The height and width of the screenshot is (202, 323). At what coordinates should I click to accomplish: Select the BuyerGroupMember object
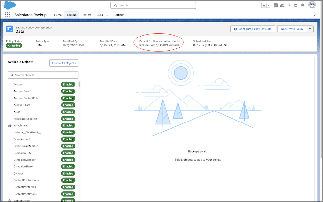[x=26, y=146]
